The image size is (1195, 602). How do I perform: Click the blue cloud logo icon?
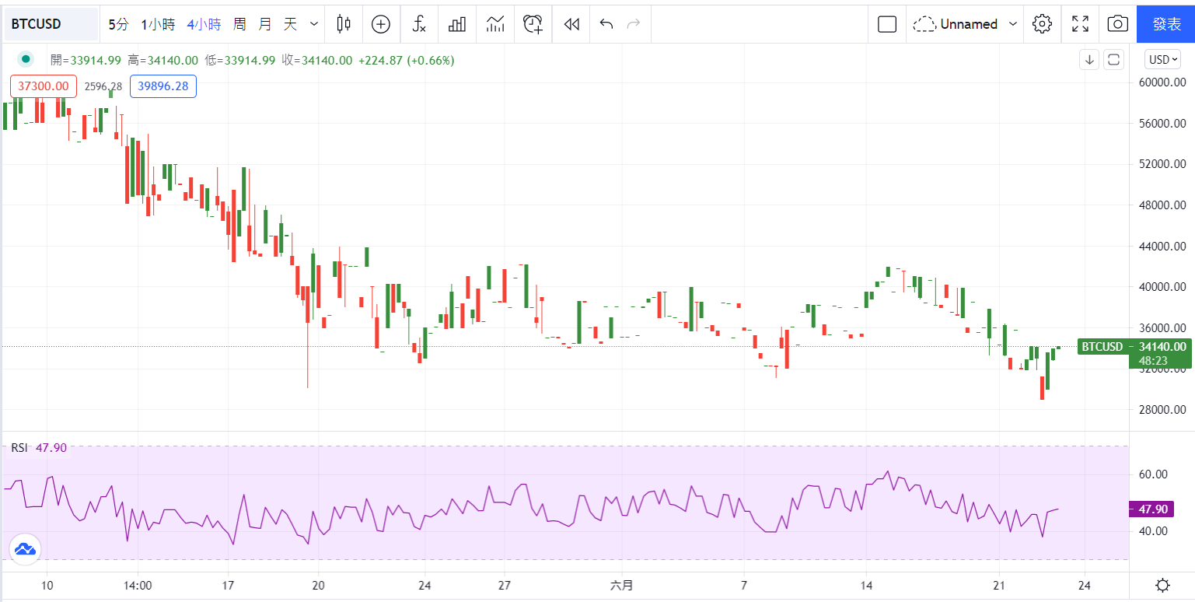pos(25,549)
